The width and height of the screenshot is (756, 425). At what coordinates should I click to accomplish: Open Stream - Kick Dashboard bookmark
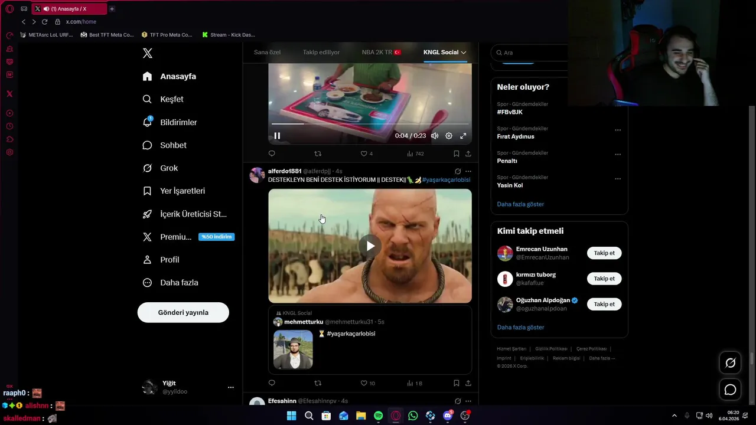coord(229,35)
